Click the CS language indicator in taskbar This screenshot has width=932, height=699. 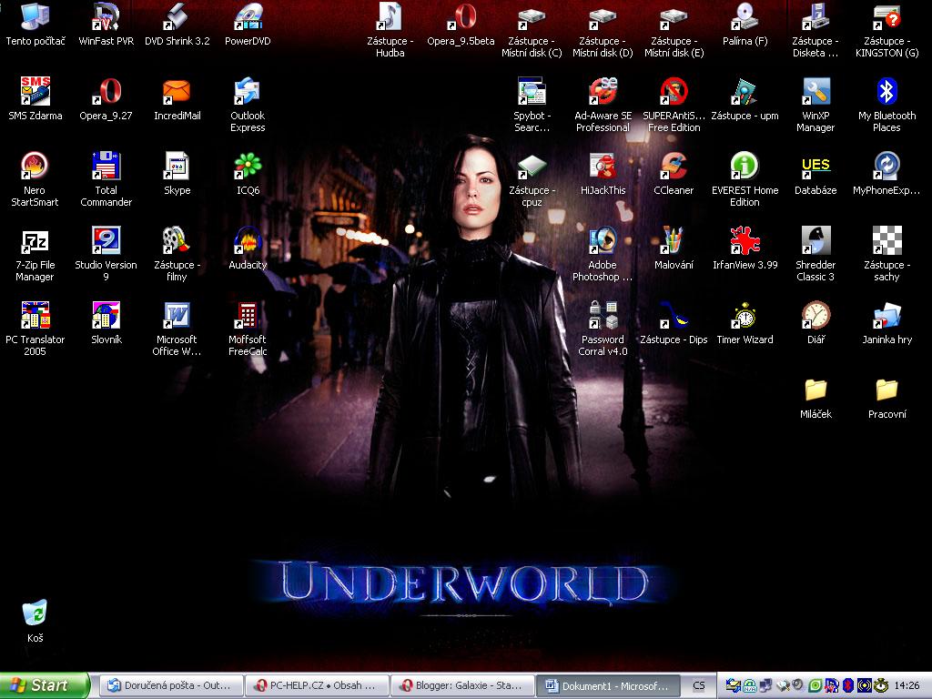(698, 685)
